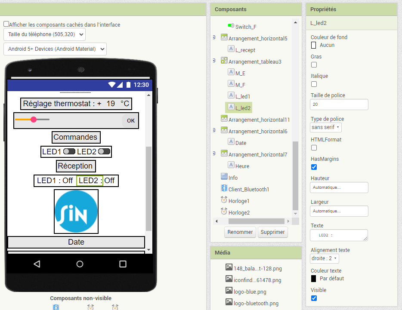Click the Composants vertical scrollbar thumb
This screenshot has width=402, height=310.
pos(295,176)
